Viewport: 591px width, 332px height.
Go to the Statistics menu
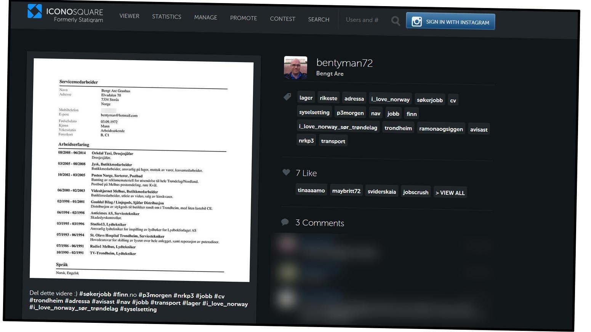(167, 17)
